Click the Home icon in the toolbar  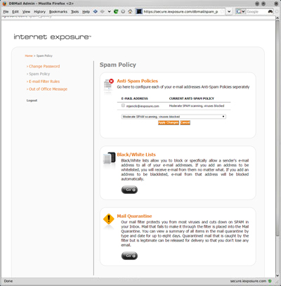pyautogui.click(x=130, y=11)
